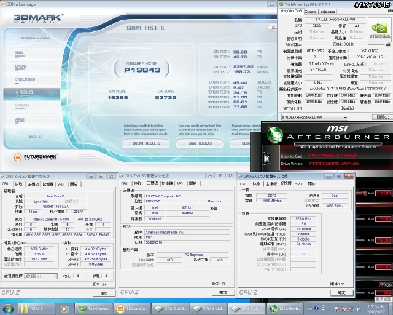Switch to 3DMark Vantage from the taskbar
393x315 pixels.
[x=132, y=309]
